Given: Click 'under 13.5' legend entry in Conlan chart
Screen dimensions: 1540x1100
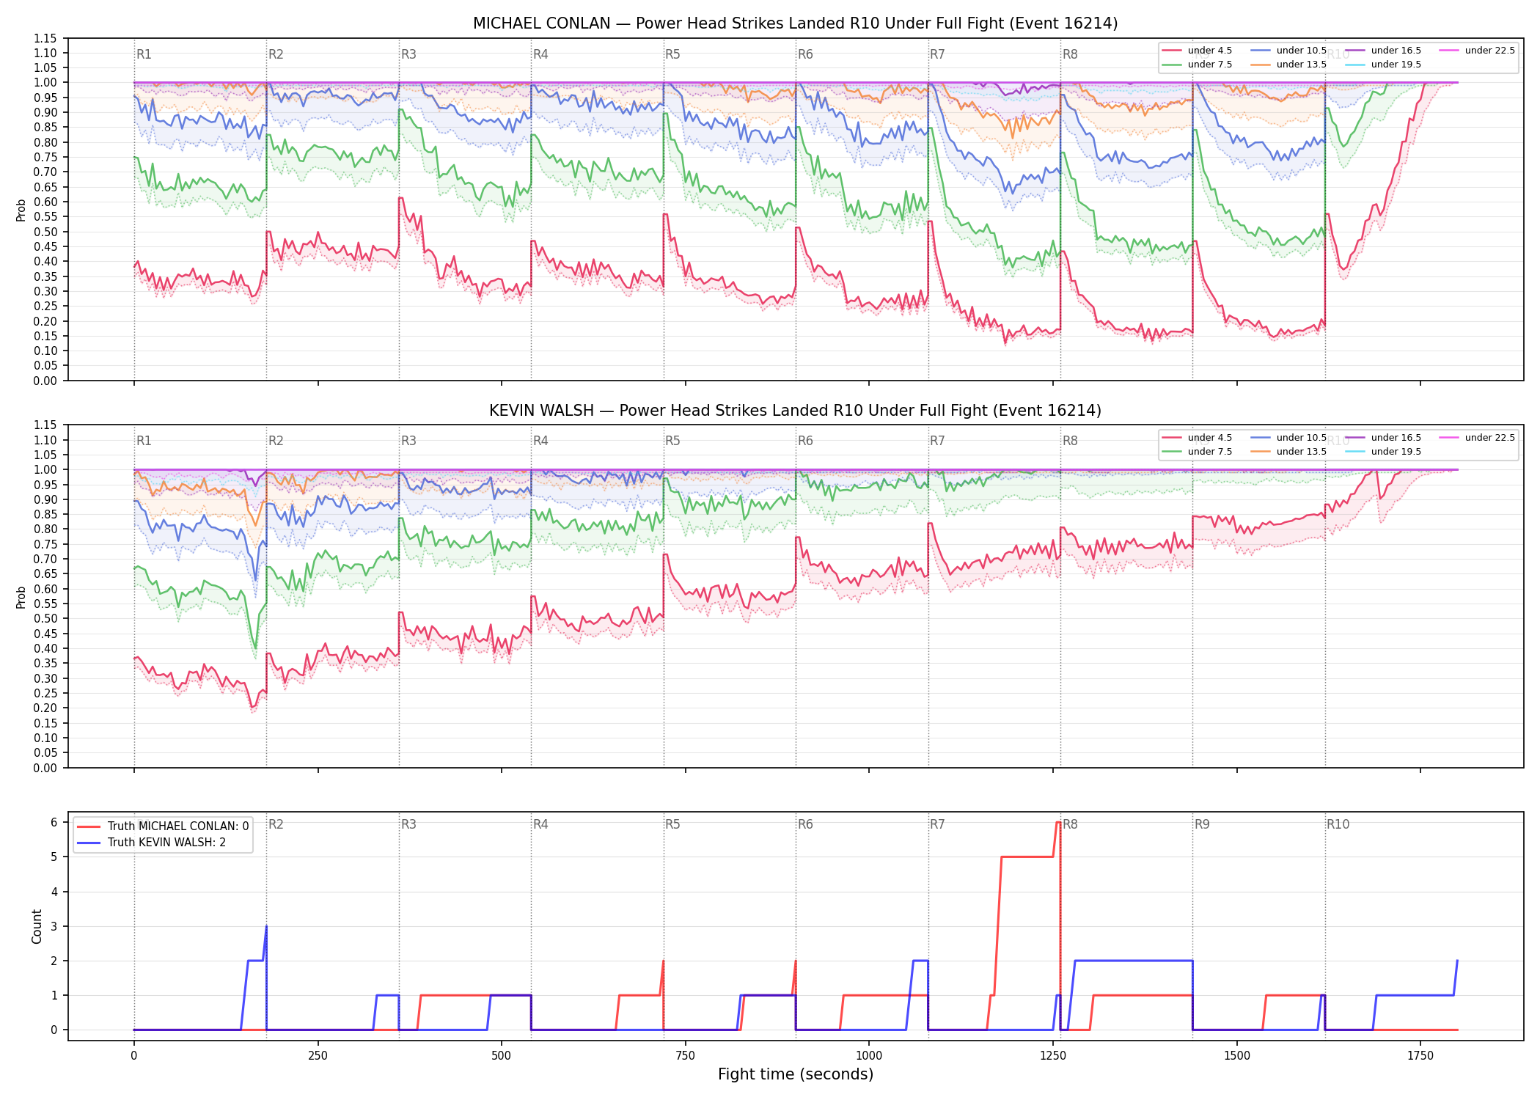Looking at the screenshot, I should coord(1289,65).
